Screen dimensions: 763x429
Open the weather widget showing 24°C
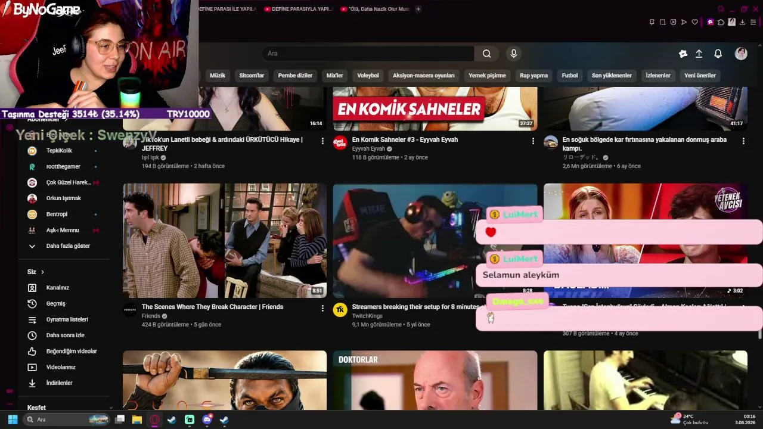(690, 419)
